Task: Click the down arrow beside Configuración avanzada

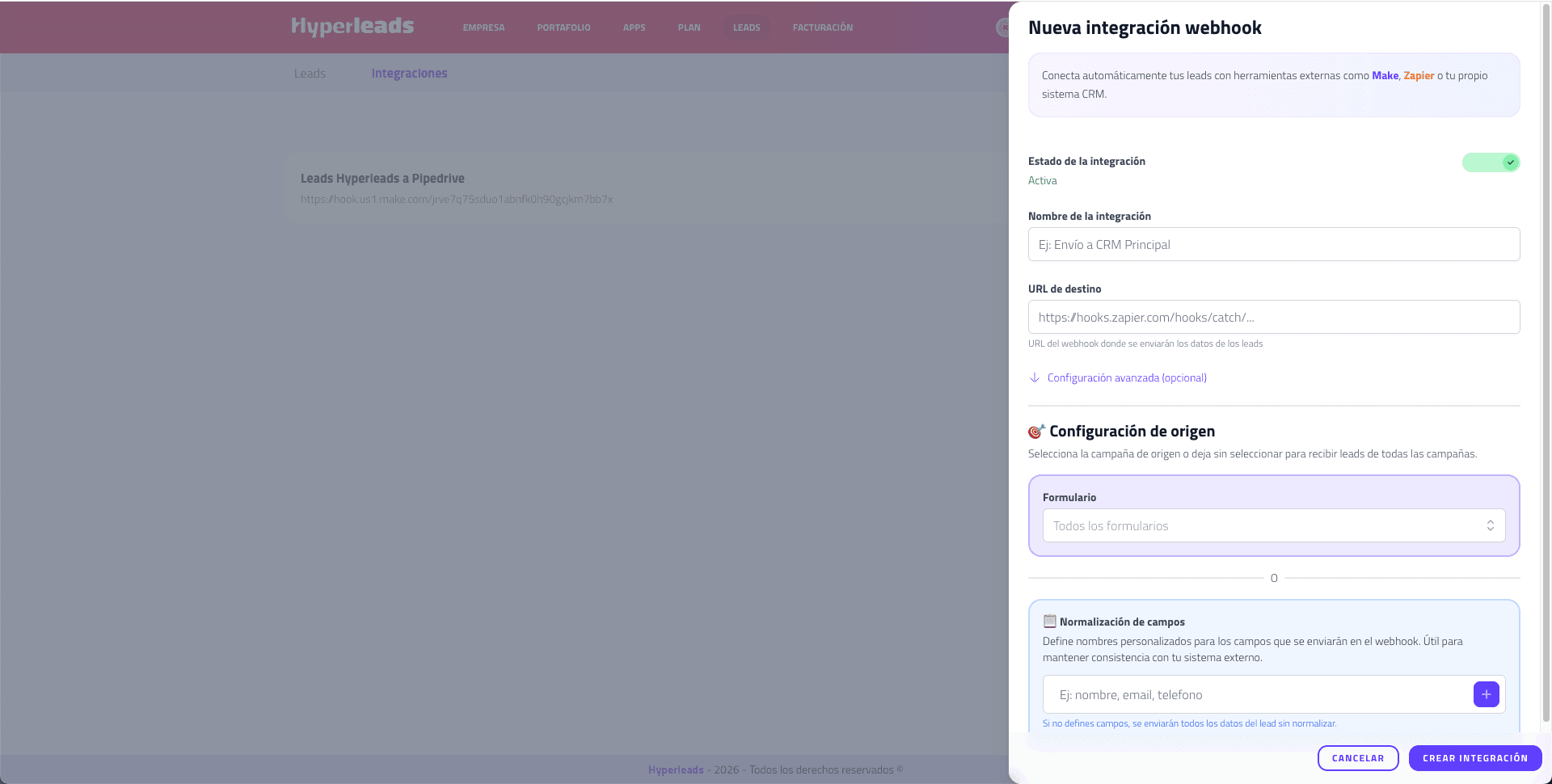Action: 1035,377
